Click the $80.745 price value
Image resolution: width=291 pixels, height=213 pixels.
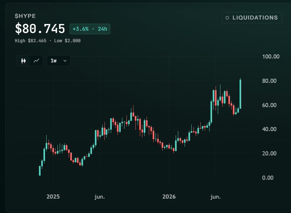coord(40,29)
